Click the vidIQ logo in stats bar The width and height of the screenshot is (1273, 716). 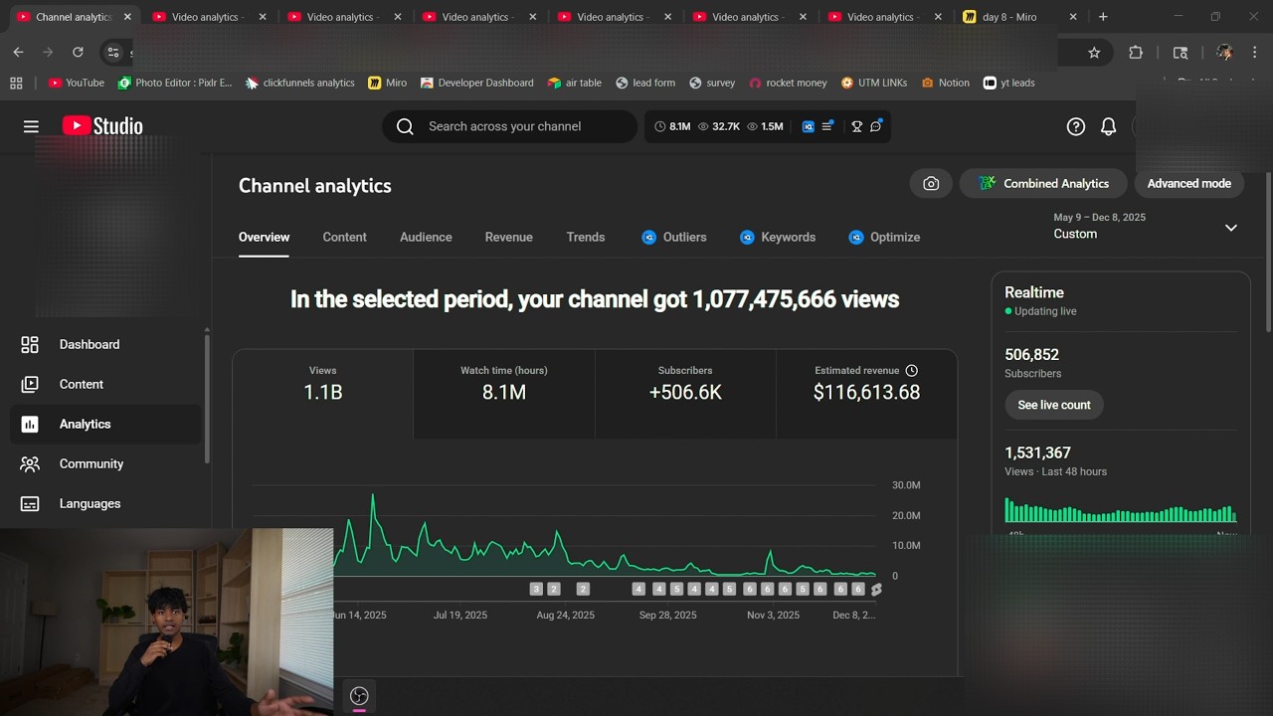(x=808, y=126)
